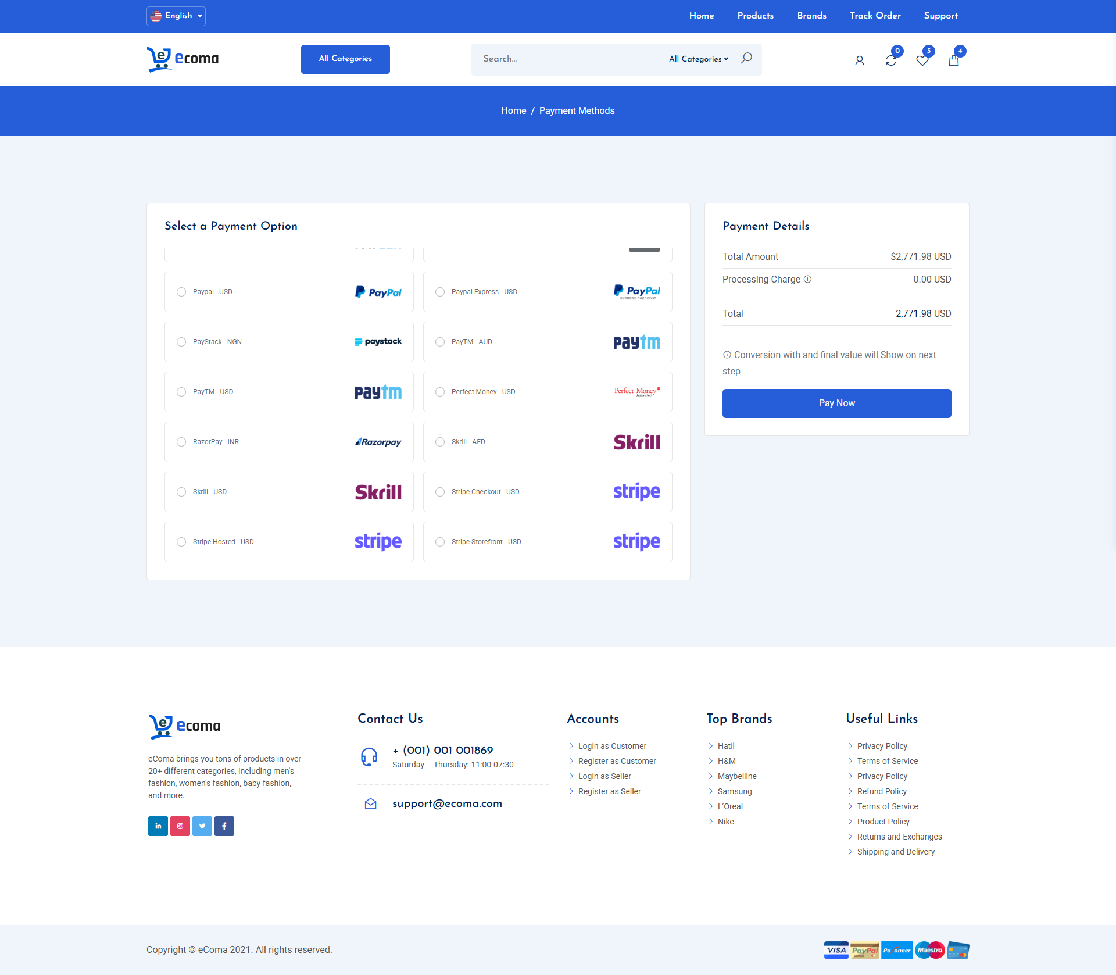Click the search magnifier icon

[746, 58]
